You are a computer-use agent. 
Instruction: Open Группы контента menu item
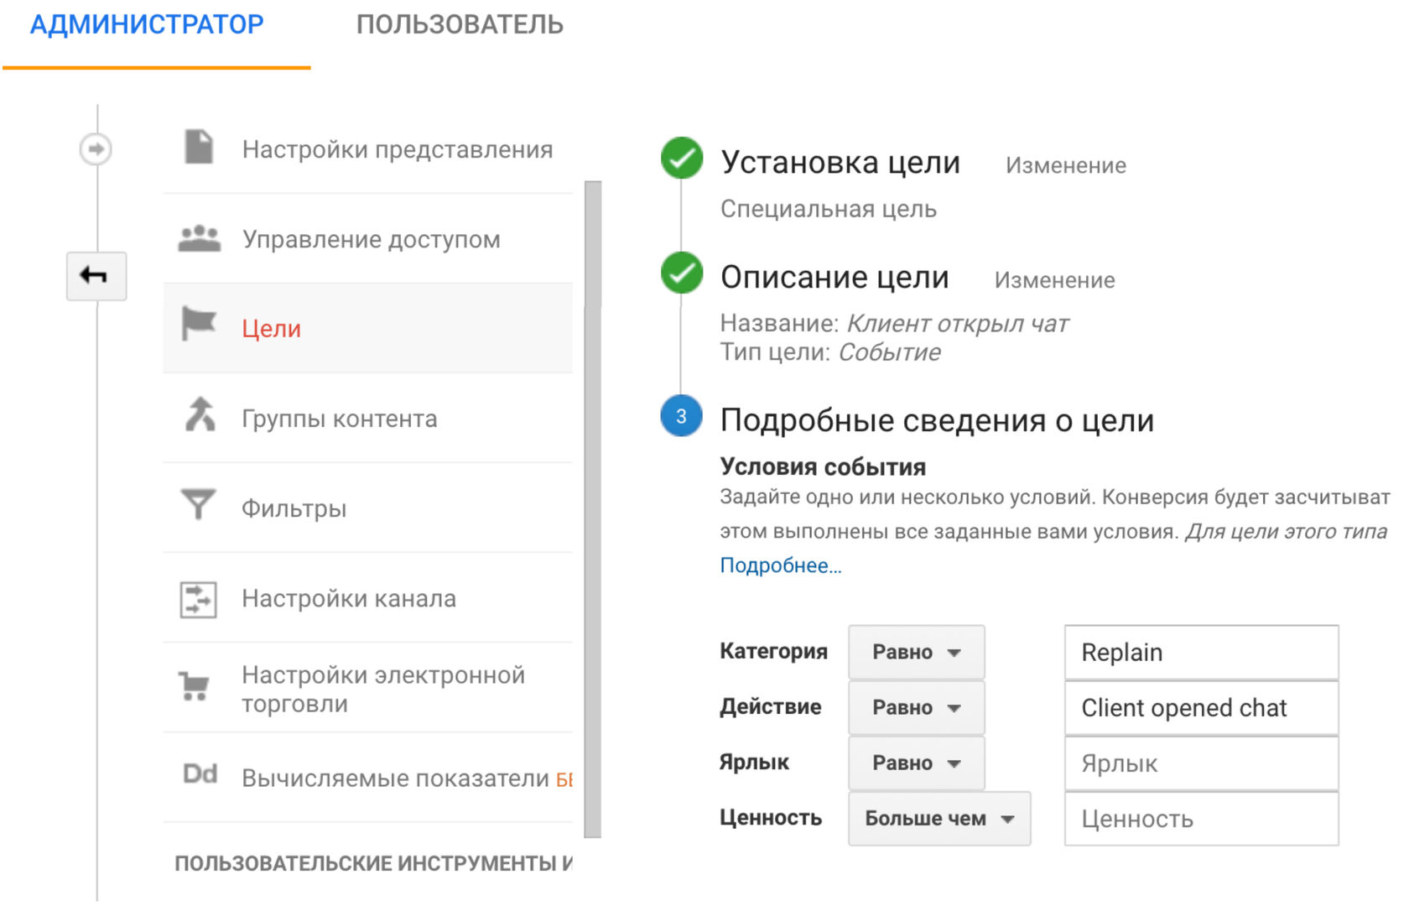[x=368, y=418]
